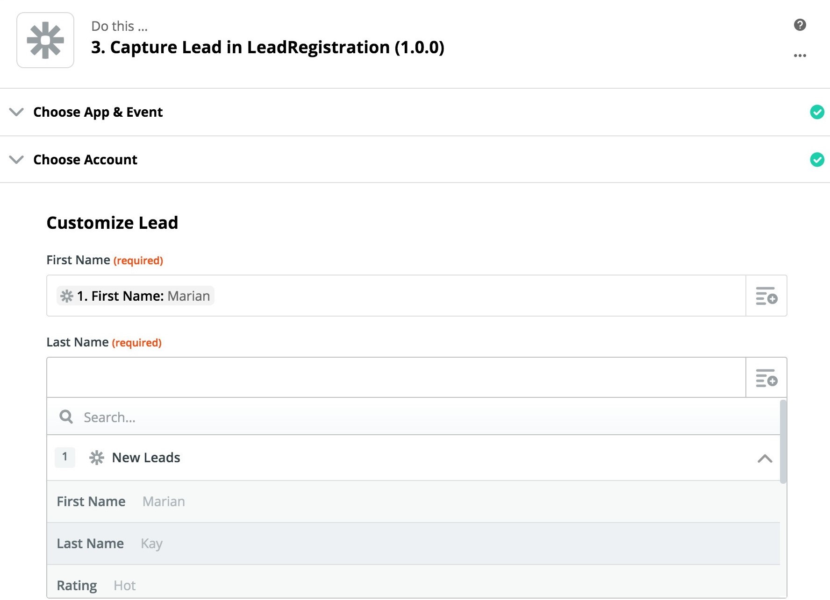Select Rating Hot option
Image resolution: width=830 pixels, height=600 pixels.
coord(96,586)
